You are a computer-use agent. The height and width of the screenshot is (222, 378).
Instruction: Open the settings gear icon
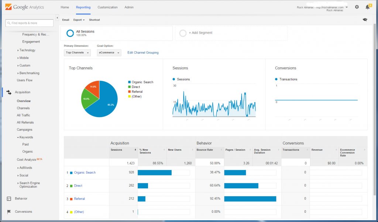[357, 7]
